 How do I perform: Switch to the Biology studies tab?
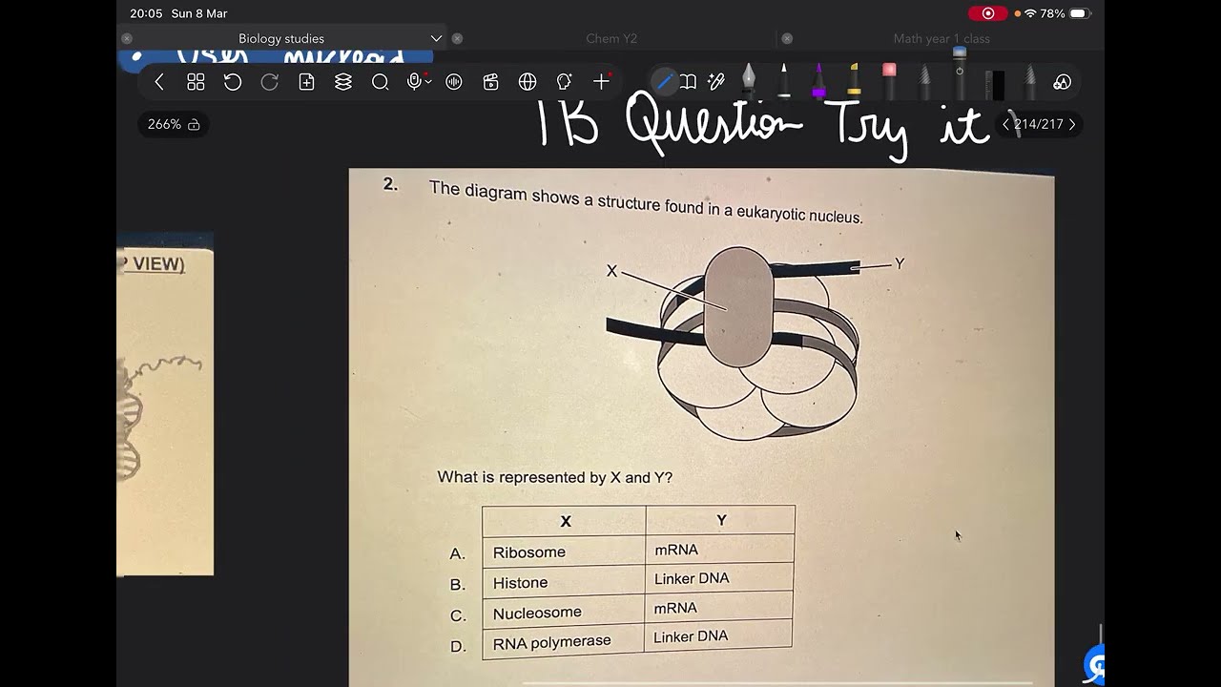click(x=281, y=39)
